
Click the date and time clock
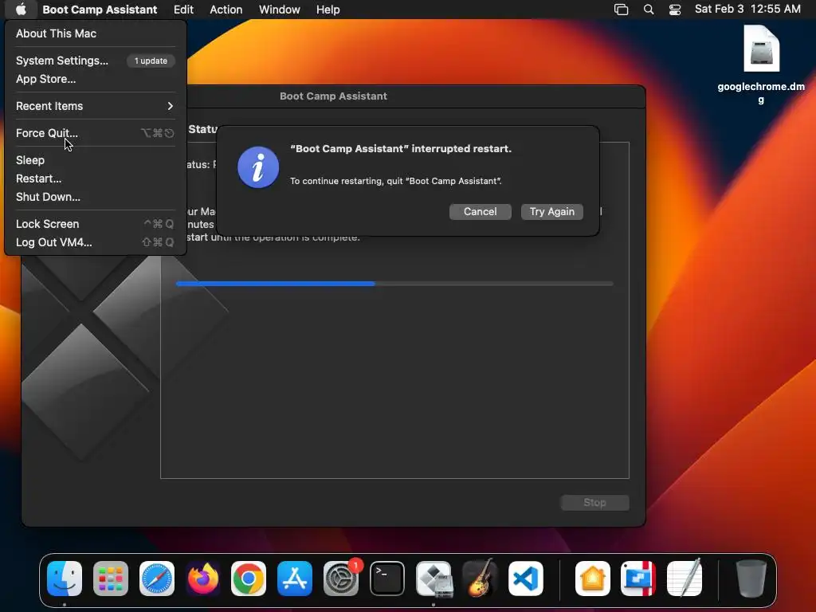point(747,9)
